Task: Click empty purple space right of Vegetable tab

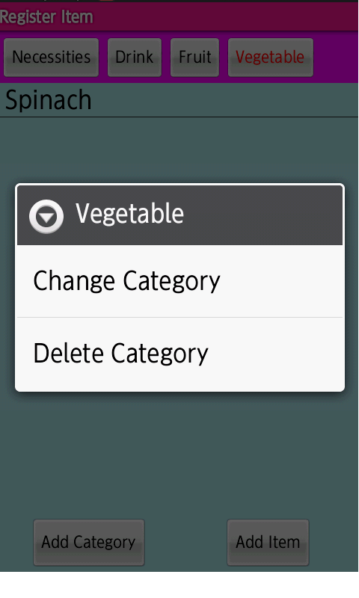Action: pyautogui.click(x=336, y=58)
